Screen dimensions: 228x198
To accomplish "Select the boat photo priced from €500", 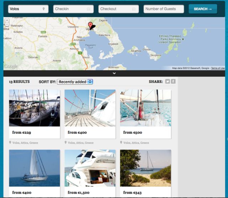I will point(145,108).
